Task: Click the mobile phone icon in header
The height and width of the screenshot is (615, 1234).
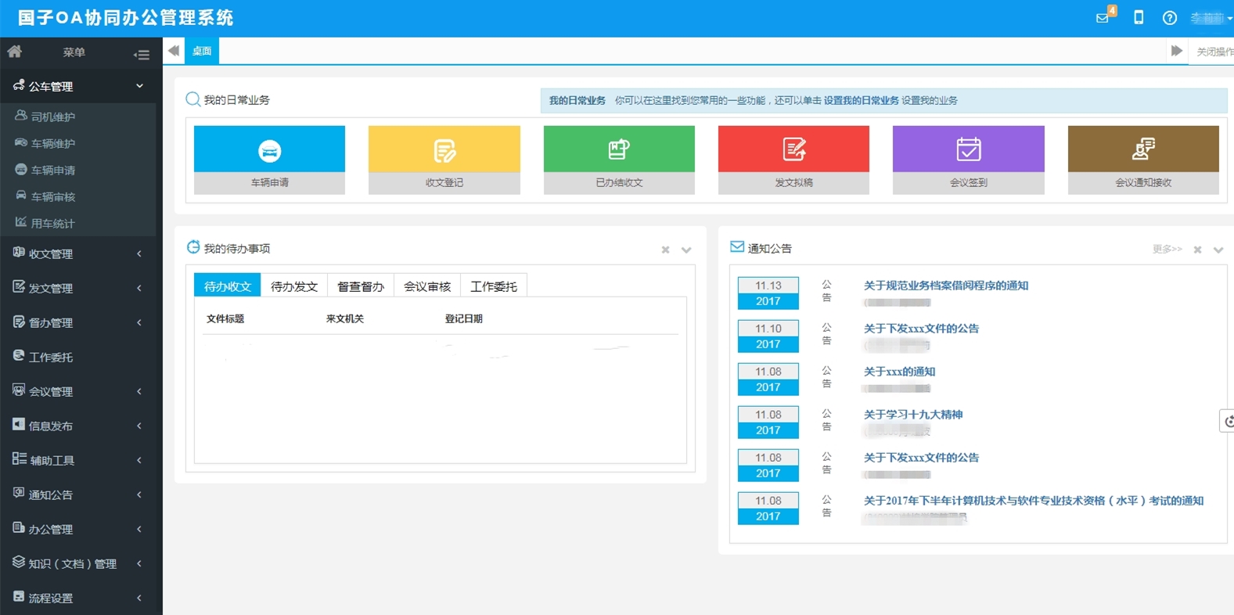Action: (x=1139, y=17)
